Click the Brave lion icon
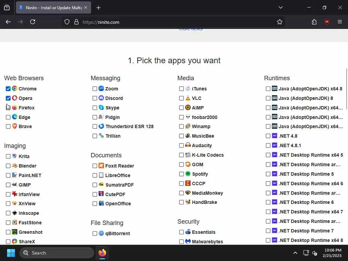This screenshot has width=348, height=261. [x=15, y=126]
